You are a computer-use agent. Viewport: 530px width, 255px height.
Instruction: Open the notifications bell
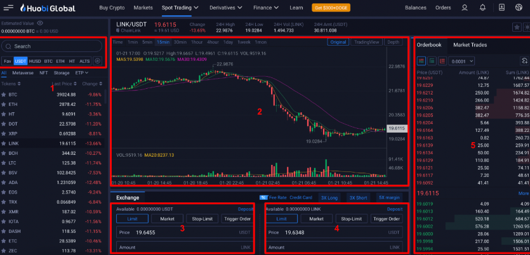pos(483,8)
